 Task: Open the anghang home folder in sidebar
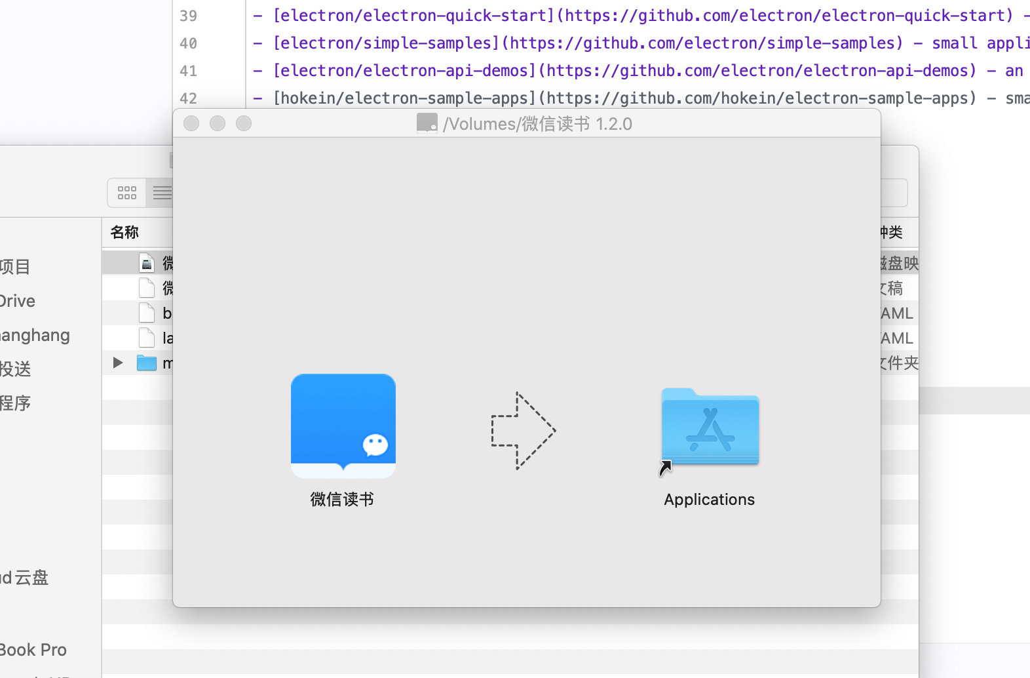tap(35, 335)
